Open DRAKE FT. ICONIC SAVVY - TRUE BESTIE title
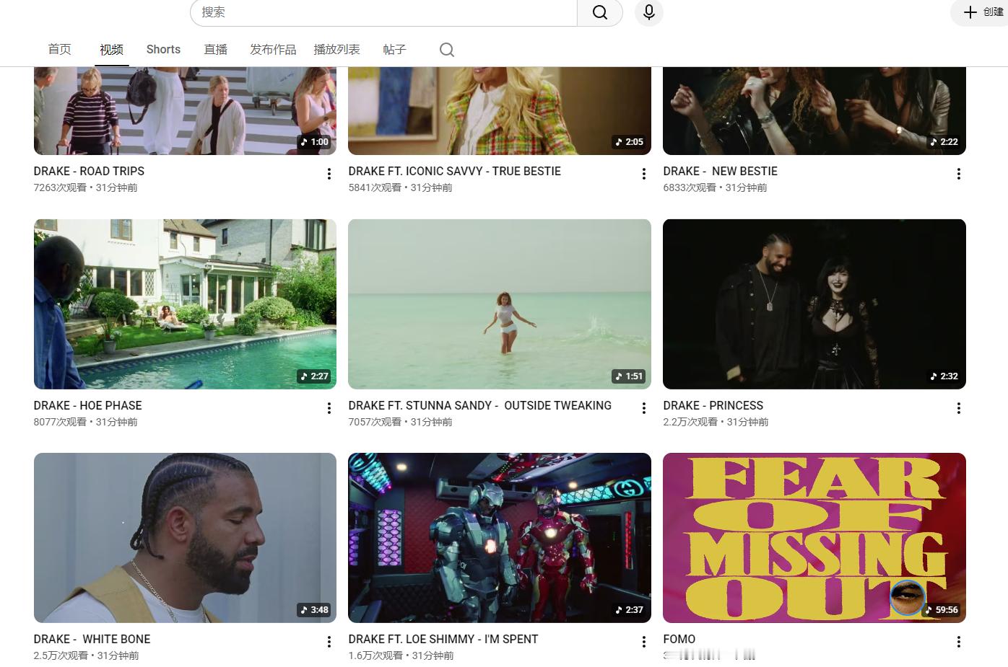Screen dimensions: 1008x667 454,171
